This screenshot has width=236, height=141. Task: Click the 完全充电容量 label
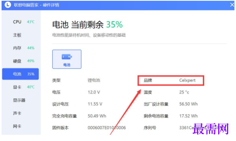point(64,116)
